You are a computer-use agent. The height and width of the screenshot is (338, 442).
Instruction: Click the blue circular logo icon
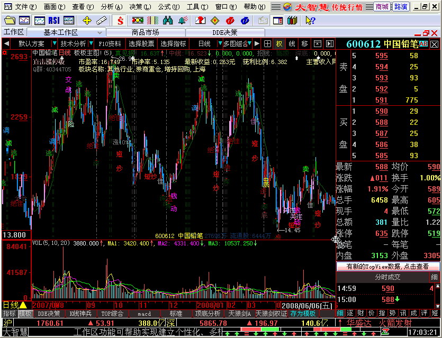pyautogui.click(x=245, y=20)
